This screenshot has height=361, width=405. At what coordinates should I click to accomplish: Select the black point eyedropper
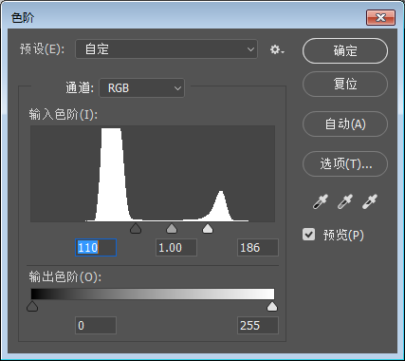321,202
